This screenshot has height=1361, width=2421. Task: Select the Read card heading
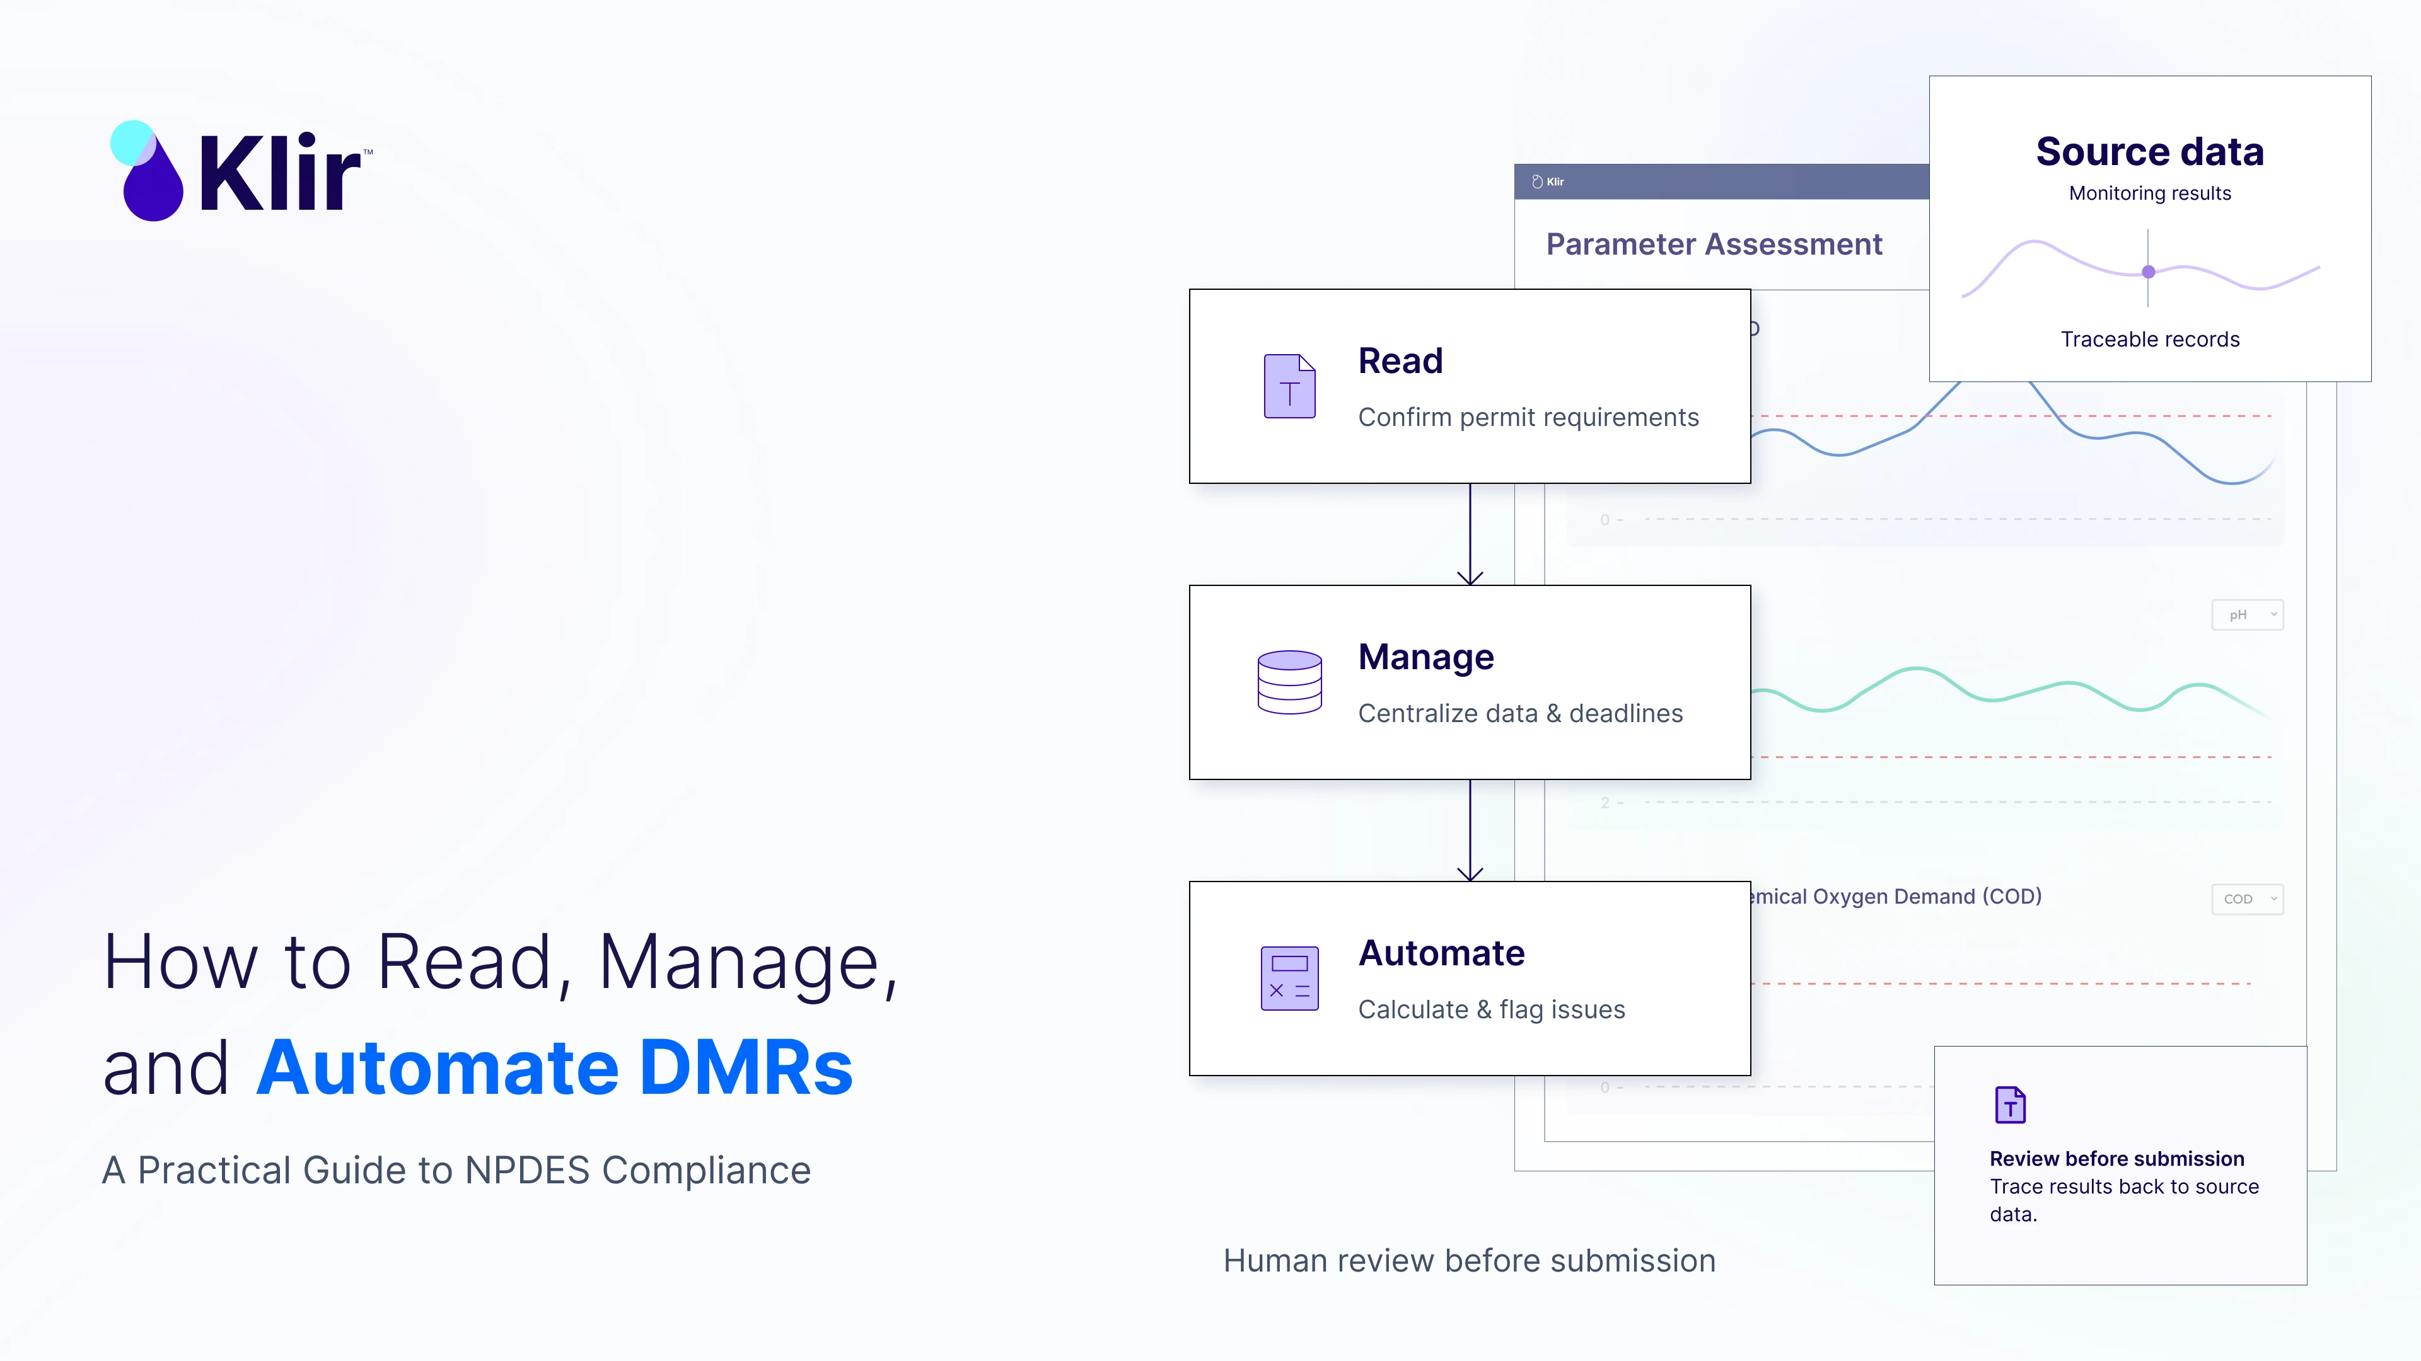(x=1400, y=360)
